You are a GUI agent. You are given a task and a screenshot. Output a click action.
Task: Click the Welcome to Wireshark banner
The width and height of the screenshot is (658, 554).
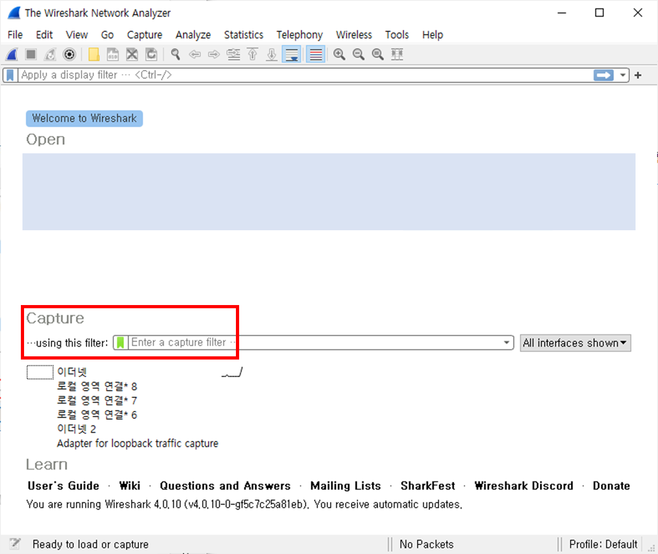click(x=85, y=118)
